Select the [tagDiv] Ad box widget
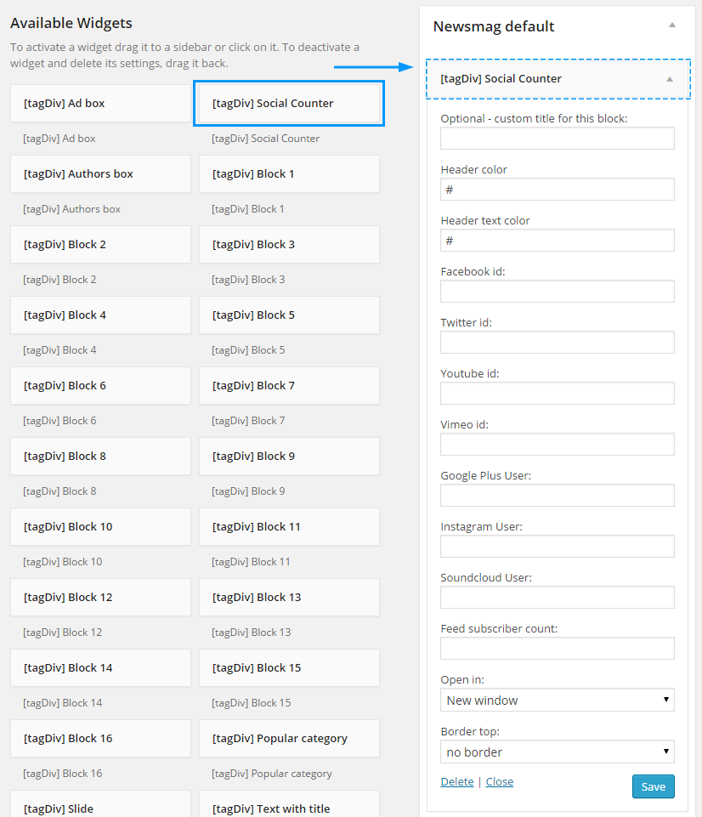This screenshot has width=702, height=817. (x=100, y=104)
